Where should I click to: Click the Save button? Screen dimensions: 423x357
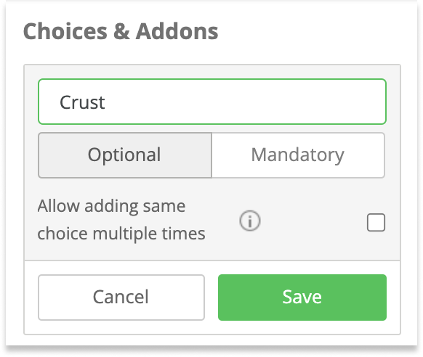coord(302,297)
